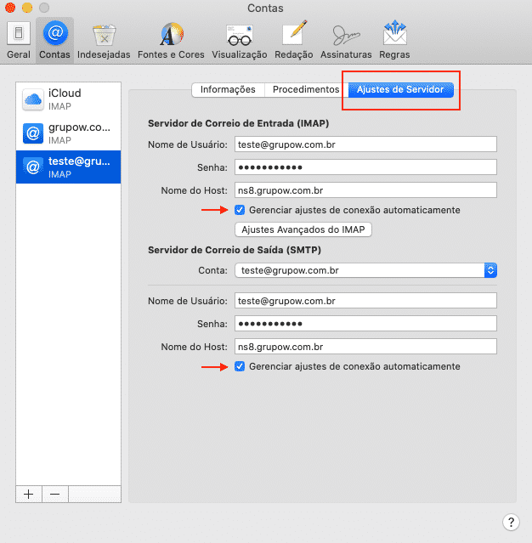Click the IMAP Senha password field
The height and width of the screenshot is (543, 532).
365,167
